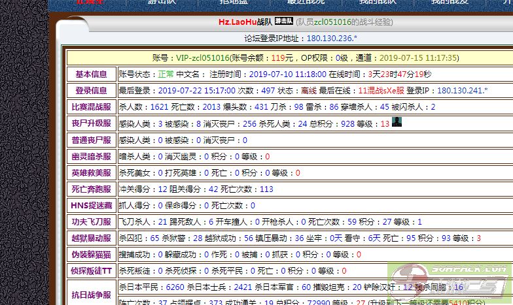The width and height of the screenshot is (513, 305).
Task: Select the HNS捉迷藏 category label
Action: (91, 206)
